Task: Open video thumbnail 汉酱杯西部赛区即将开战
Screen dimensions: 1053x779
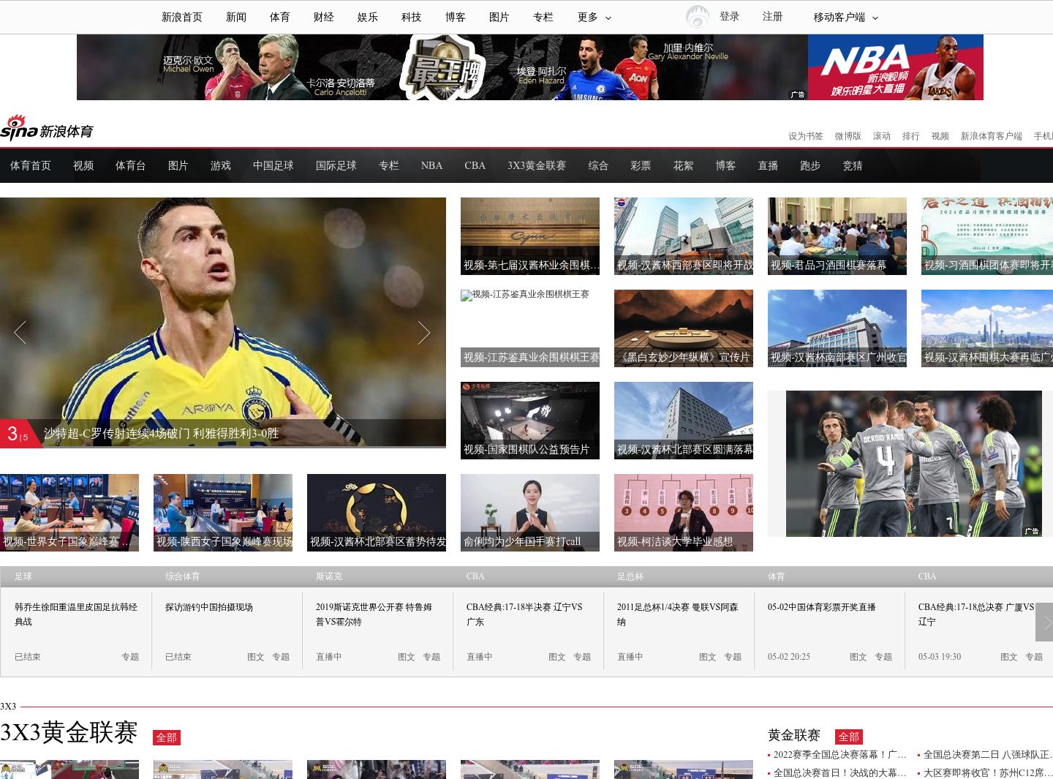Action: point(684,236)
